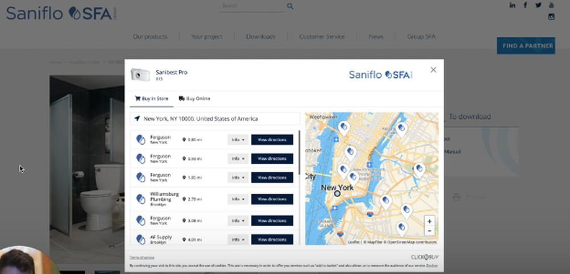Click the search magnifier icon in header

(290, 6)
